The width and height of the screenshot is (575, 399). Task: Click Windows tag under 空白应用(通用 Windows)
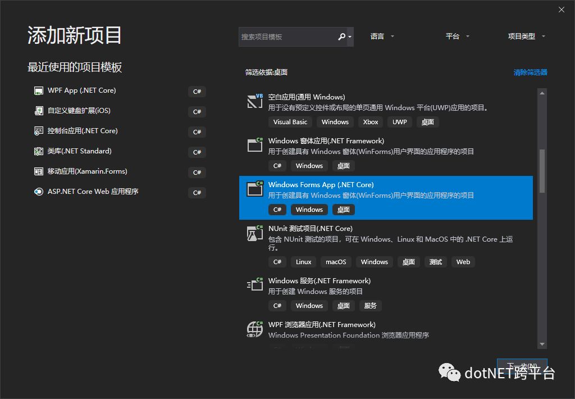[x=335, y=122]
